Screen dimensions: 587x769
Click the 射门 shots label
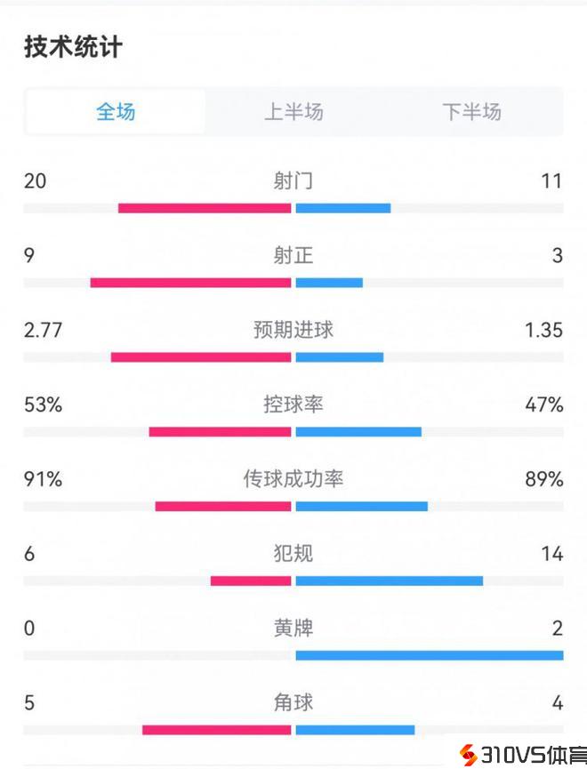pyautogui.click(x=293, y=181)
